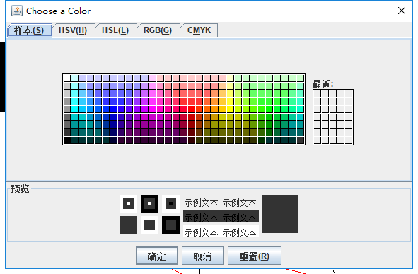Switch to the HSV(H) tab
Image resolution: width=418 pixels, height=274 pixels.
pyautogui.click(x=73, y=30)
